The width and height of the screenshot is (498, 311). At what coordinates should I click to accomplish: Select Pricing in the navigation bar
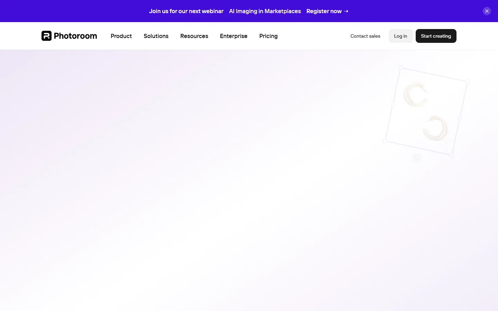268,36
